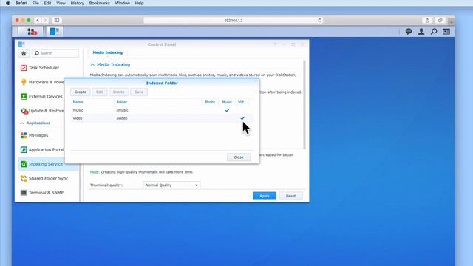
Task: Open Terminal & SNMP icon
Action: tap(24, 193)
